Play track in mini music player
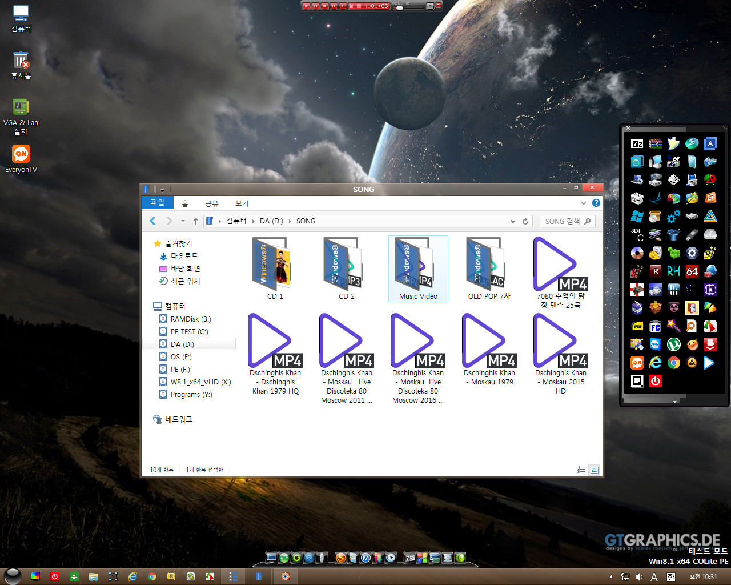This screenshot has height=585, width=731. point(306,6)
